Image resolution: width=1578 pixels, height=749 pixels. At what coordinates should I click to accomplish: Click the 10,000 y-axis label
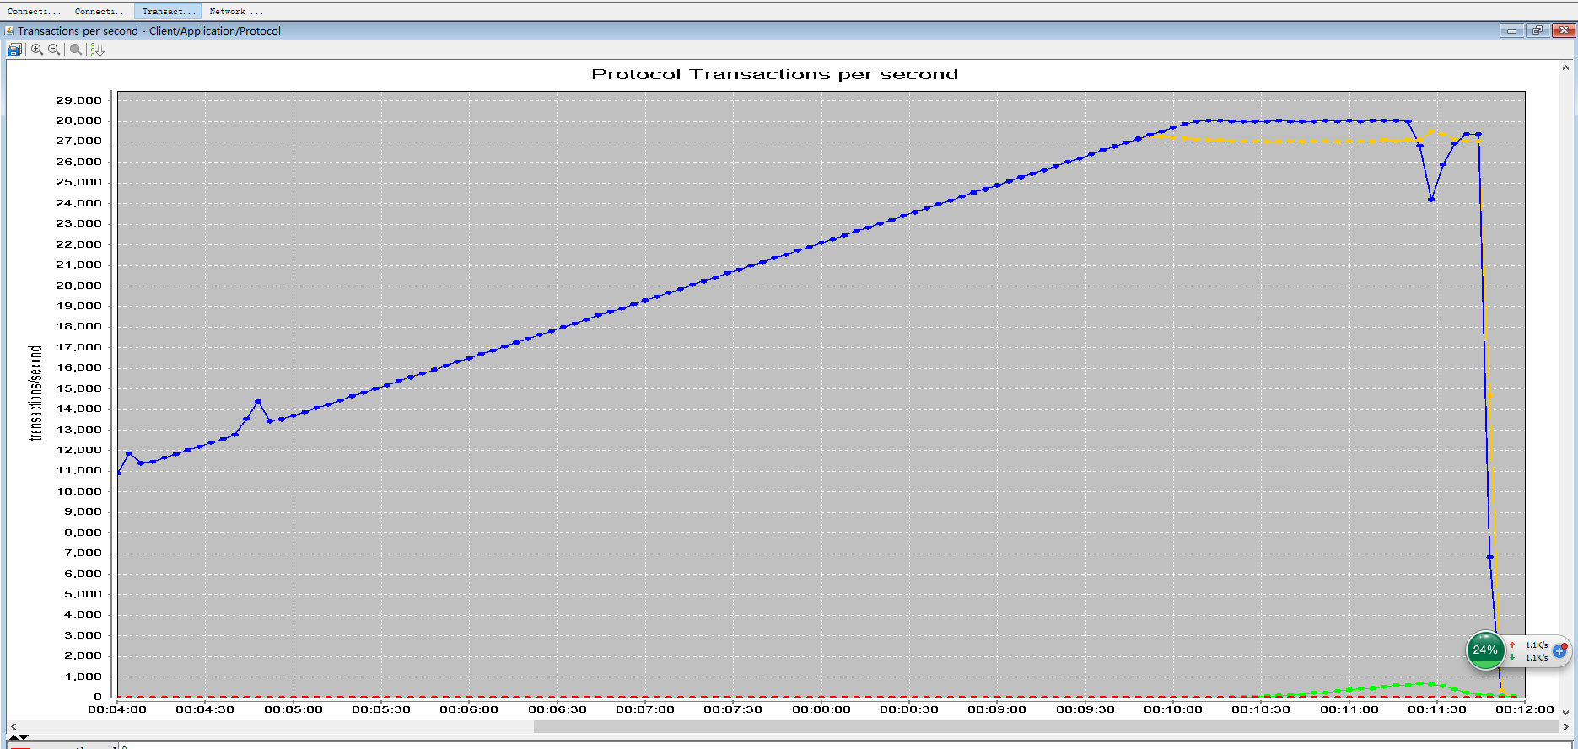78,491
